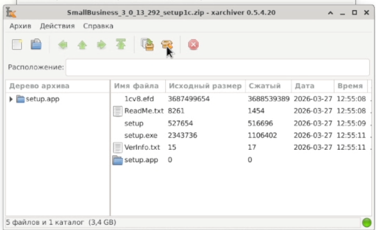Select the ReadMe.txt file name
This screenshot has width=376, height=230.
pos(144,111)
